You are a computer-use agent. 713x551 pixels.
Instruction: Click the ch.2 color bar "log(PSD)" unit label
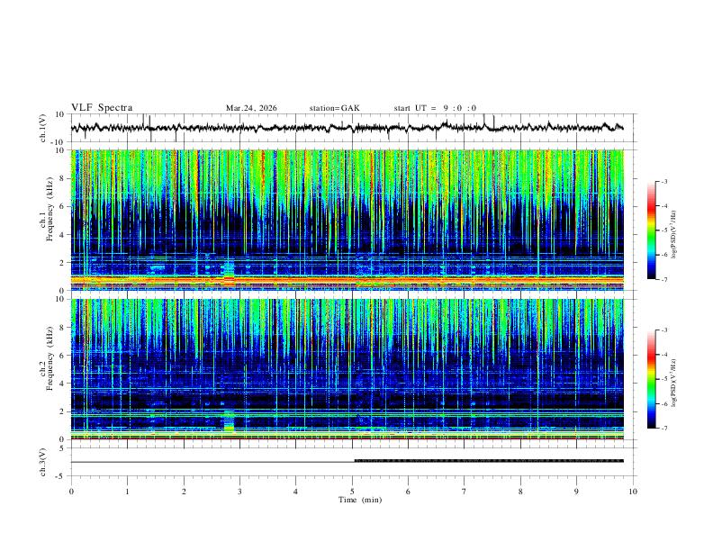673,383
